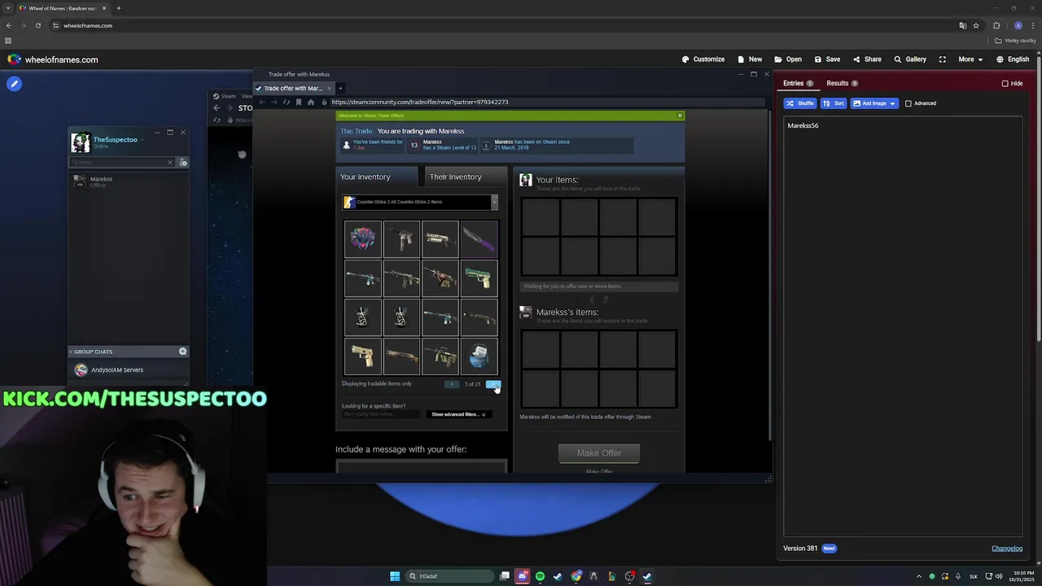1042x586 pixels.
Task: Click the Make Offer button
Action: (599, 453)
